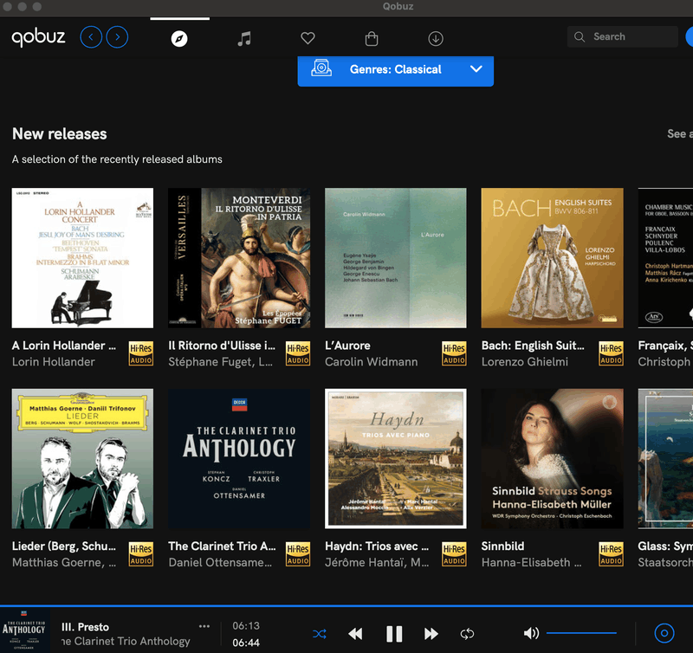Click now-playing Anthology cover thumbnail

click(25, 630)
